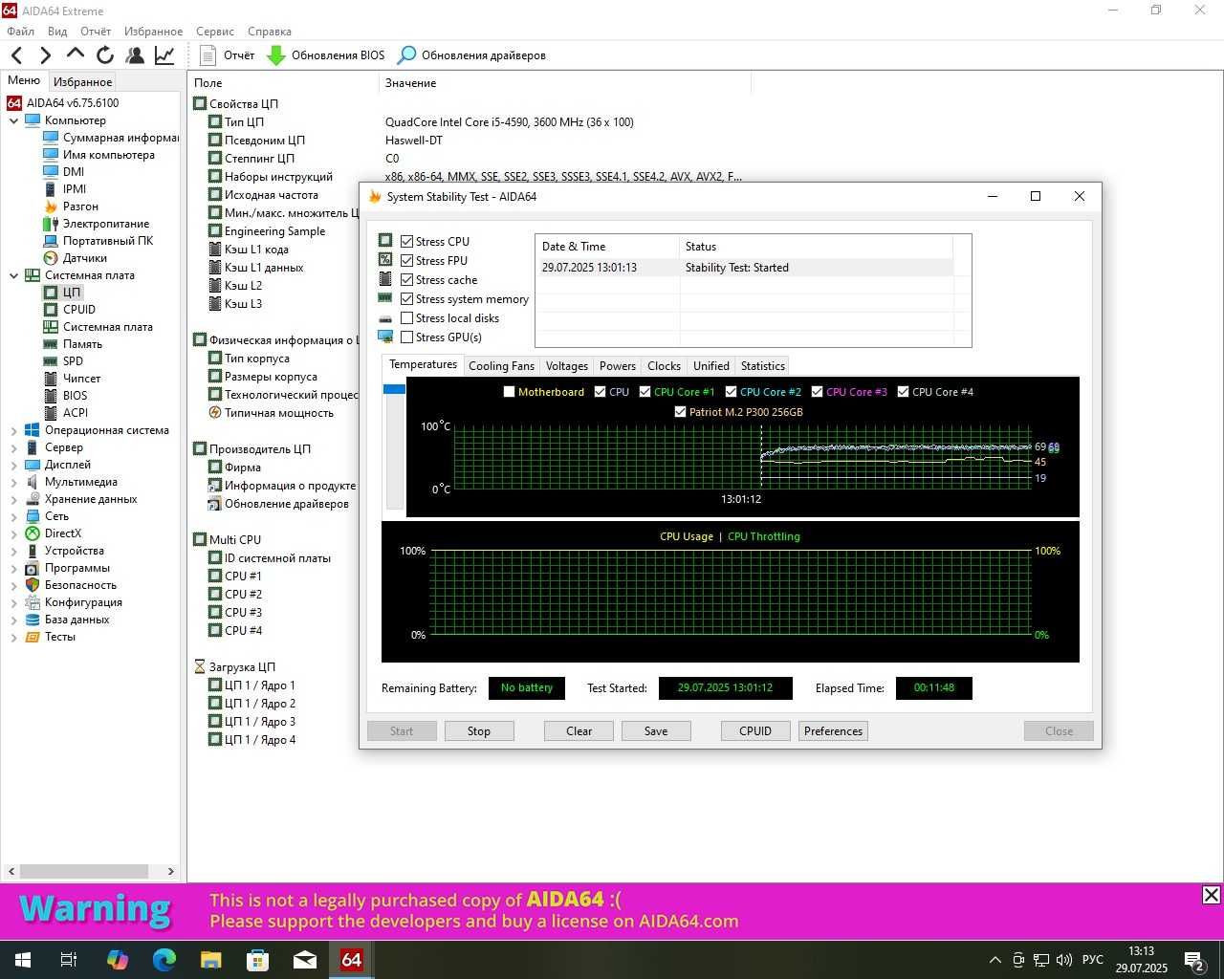Open File Explorer from the taskbar
The height and width of the screenshot is (979, 1224).
tap(210, 959)
